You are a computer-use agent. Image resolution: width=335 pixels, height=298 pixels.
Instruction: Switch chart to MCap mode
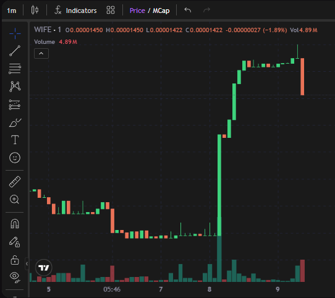click(x=161, y=11)
